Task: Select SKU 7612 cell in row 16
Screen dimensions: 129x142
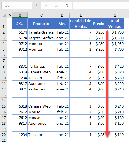Action: point(20,112)
